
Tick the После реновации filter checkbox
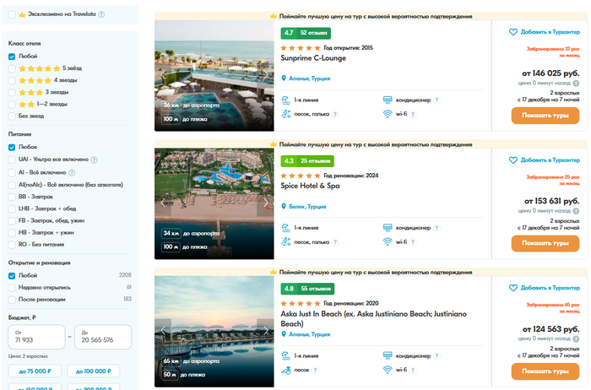click(12, 299)
